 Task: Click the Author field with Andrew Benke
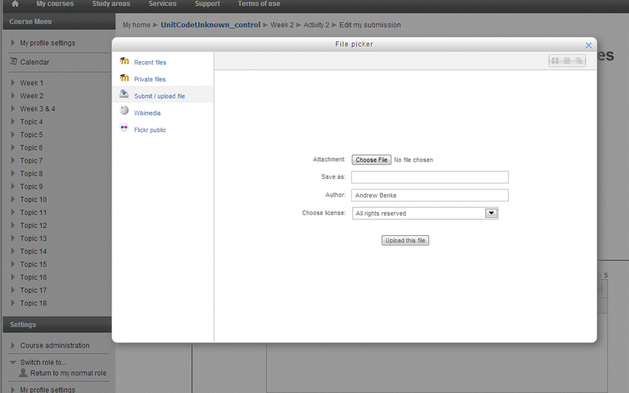pos(430,195)
